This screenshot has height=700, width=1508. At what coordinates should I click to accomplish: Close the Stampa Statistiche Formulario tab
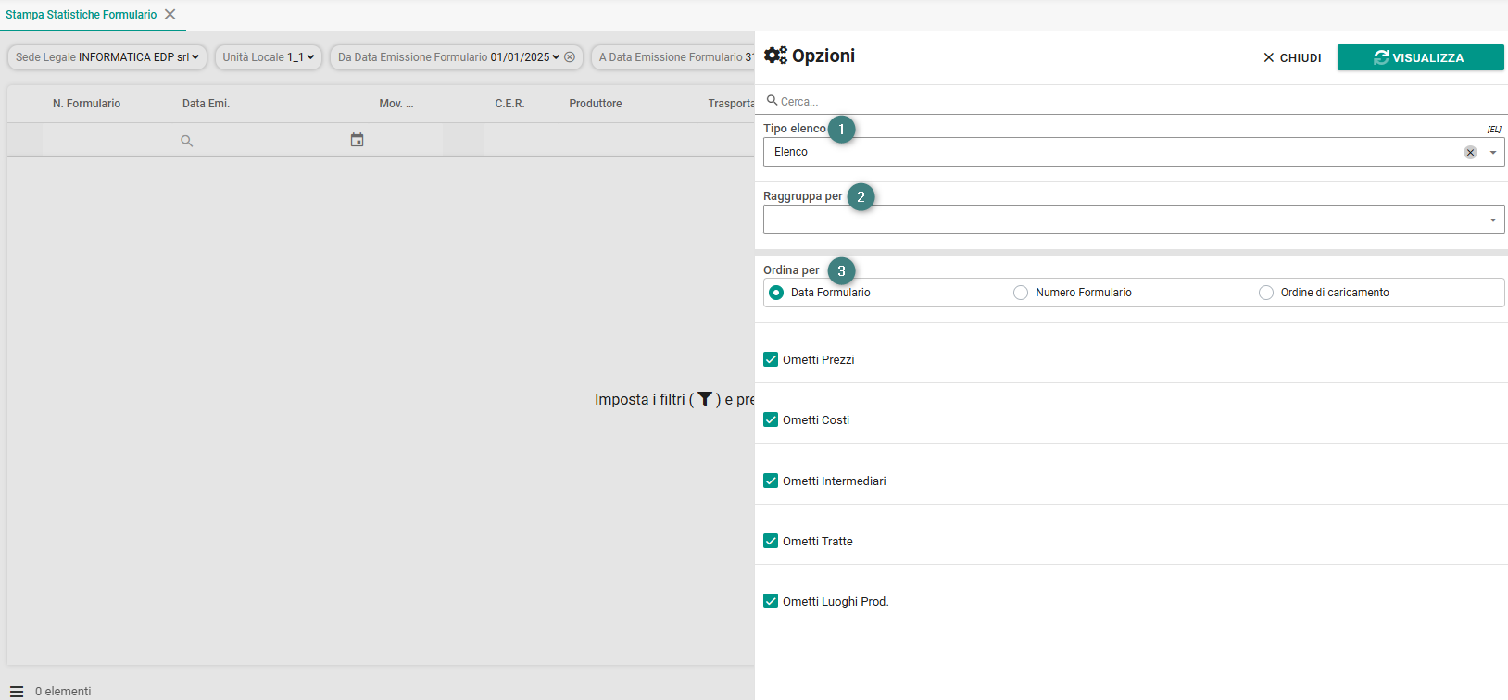tap(170, 15)
